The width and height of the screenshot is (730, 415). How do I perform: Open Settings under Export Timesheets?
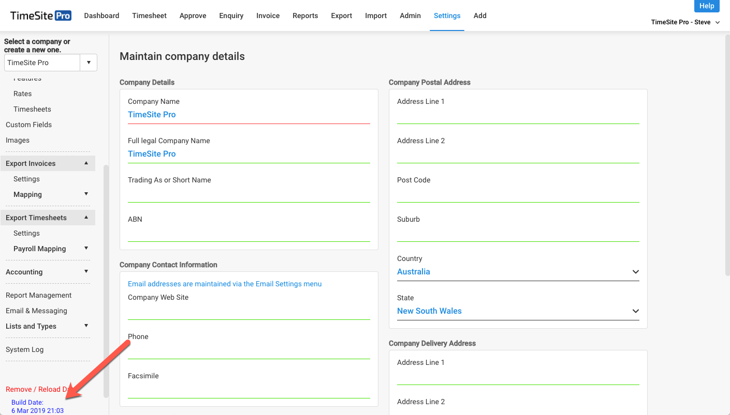point(26,233)
